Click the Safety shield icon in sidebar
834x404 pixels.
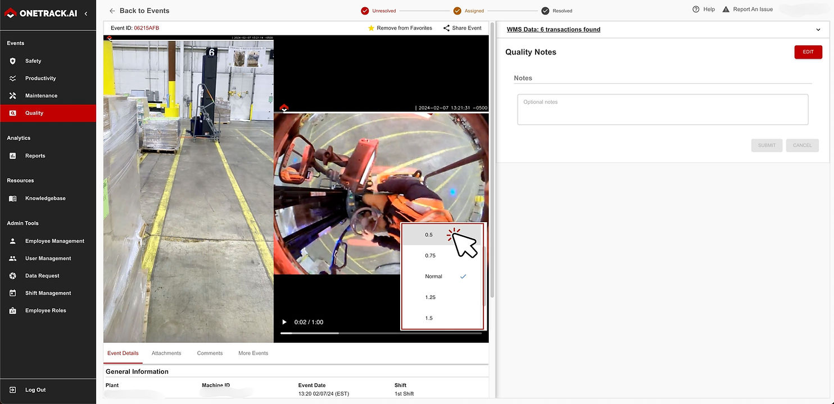point(12,61)
